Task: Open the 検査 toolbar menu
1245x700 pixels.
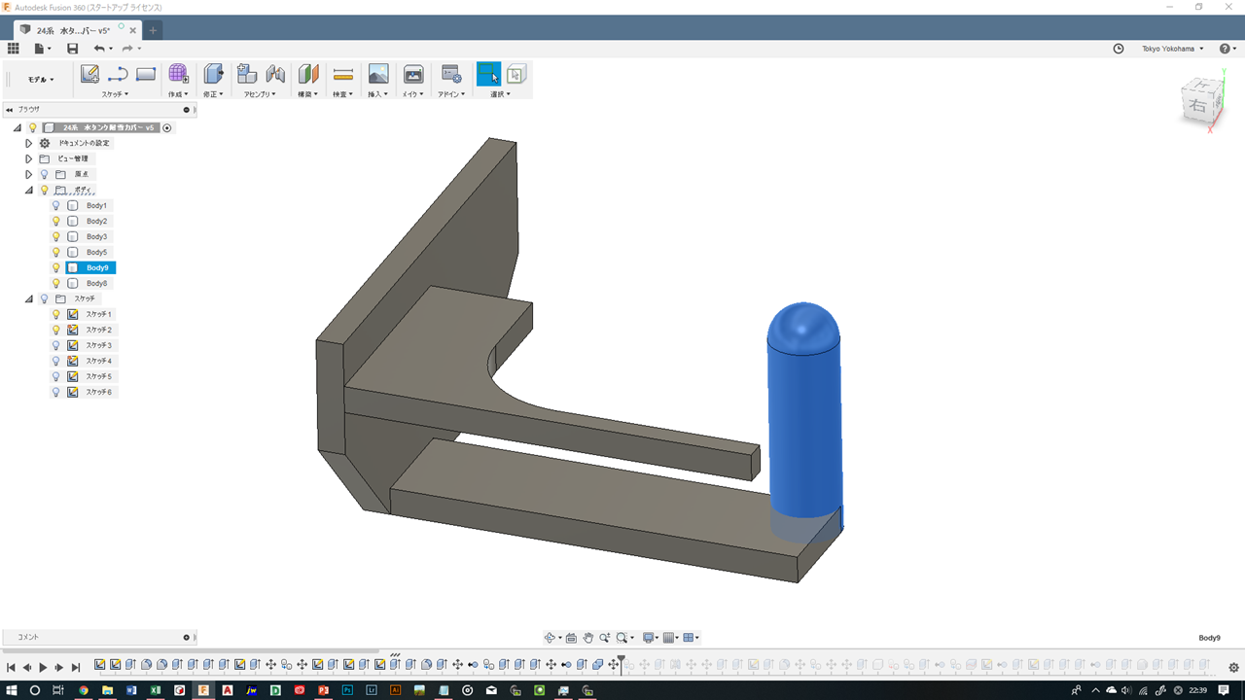Action: click(342, 94)
